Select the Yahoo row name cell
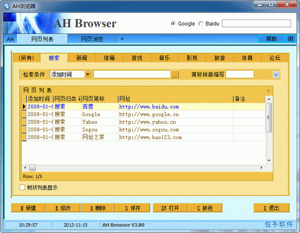 pyautogui.click(x=99, y=122)
